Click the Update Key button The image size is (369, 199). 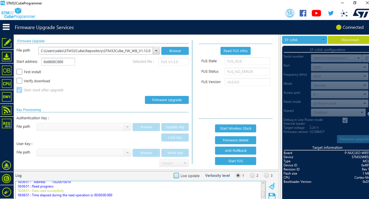click(175, 127)
